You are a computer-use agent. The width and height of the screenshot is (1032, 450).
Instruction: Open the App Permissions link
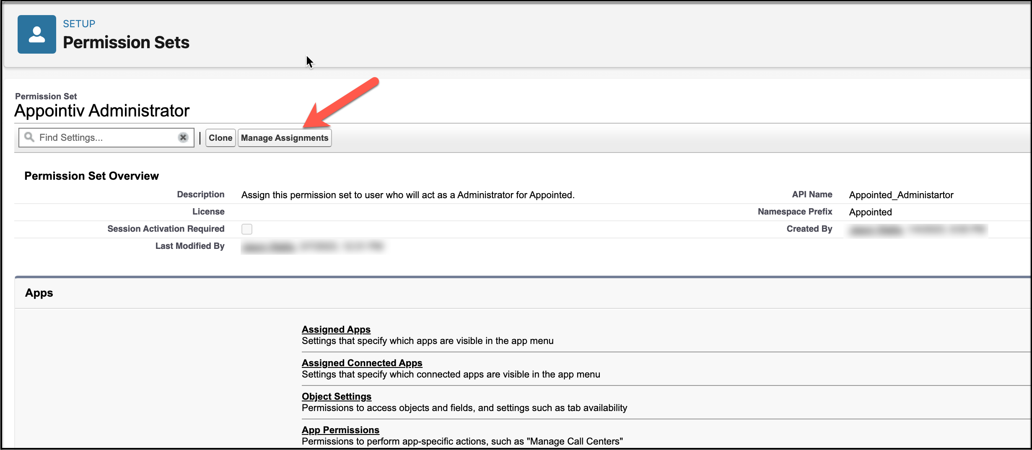[340, 430]
